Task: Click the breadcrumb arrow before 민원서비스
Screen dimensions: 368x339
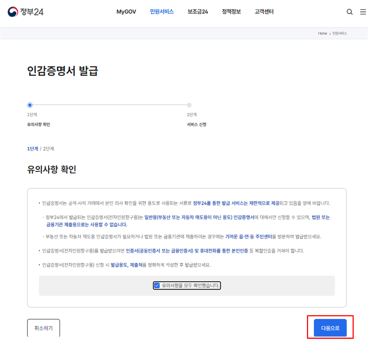Action: click(330, 33)
